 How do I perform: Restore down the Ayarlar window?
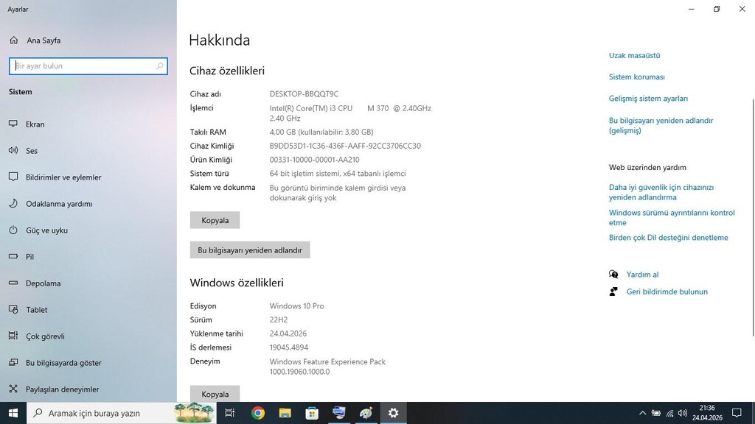[717, 9]
